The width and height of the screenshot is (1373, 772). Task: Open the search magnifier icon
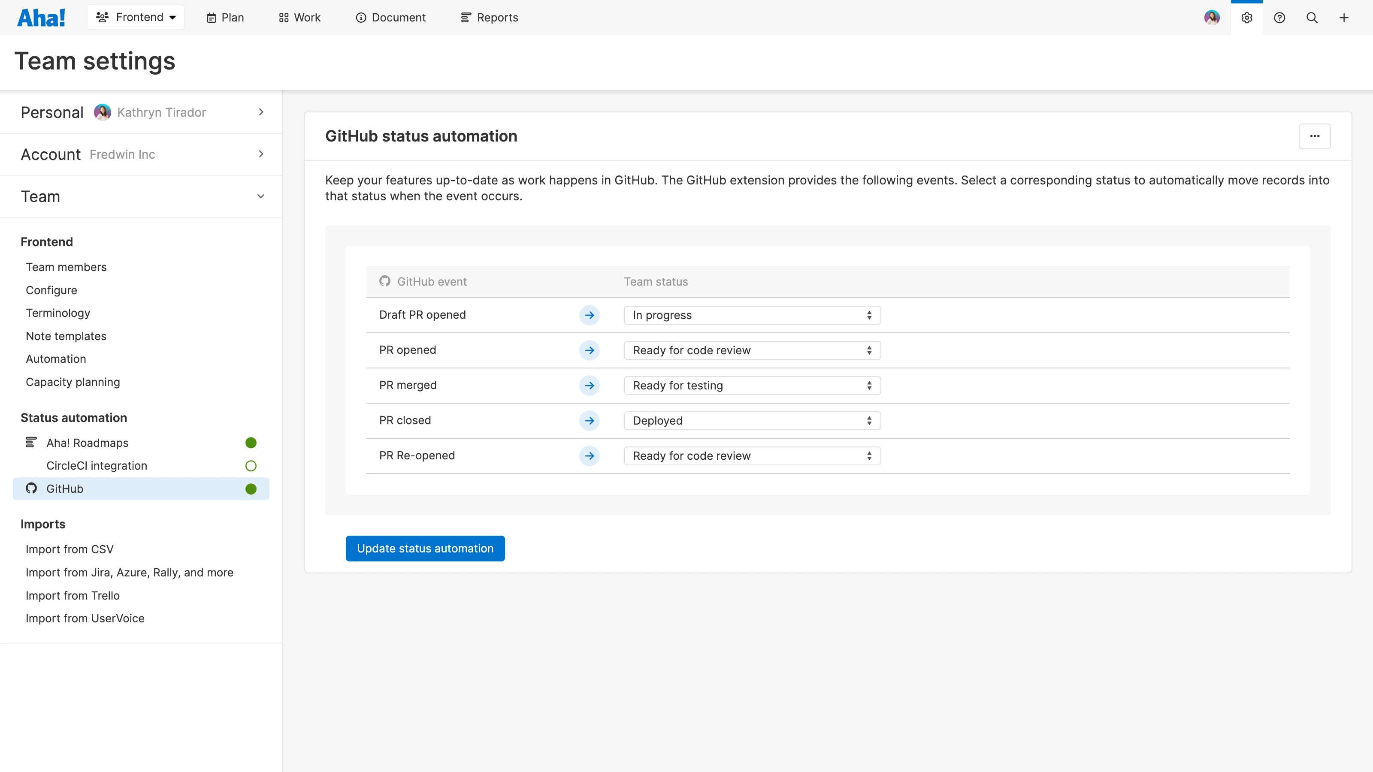click(x=1312, y=18)
